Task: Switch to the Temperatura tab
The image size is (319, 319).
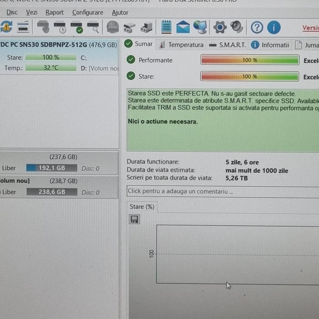Action: (181, 45)
